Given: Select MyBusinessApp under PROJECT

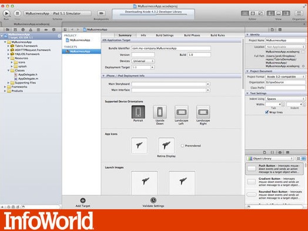Looking at the screenshot, I should (x=78, y=40).
